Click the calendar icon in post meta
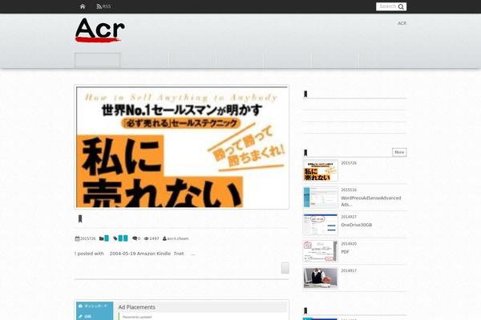This screenshot has width=481, height=320. [x=77, y=238]
